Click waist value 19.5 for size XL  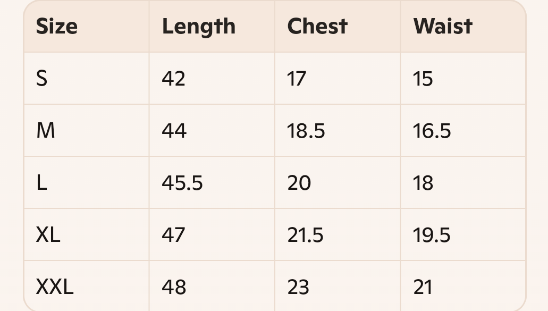pyautogui.click(x=431, y=235)
